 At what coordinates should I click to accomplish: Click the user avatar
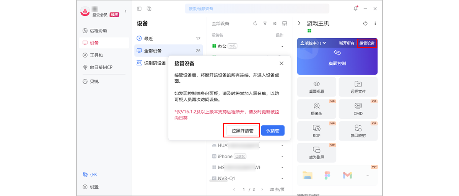tap(85, 12)
